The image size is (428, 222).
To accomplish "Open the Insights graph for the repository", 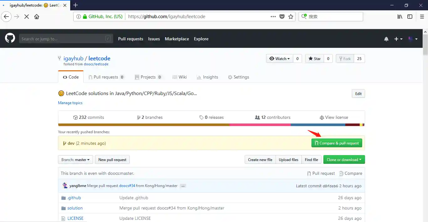I will (207, 77).
